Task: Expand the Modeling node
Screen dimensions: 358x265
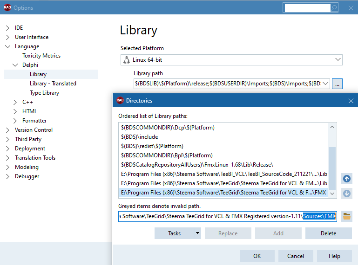Action: click(x=7, y=167)
